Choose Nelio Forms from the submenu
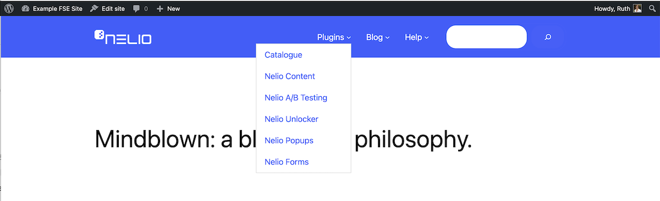Screen dimensions: 660x201 (x=287, y=162)
